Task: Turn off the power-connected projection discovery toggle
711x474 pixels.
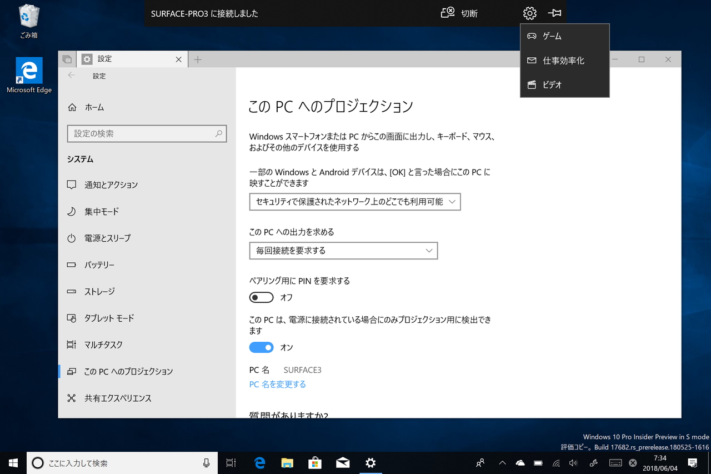Action: tap(261, 347)
